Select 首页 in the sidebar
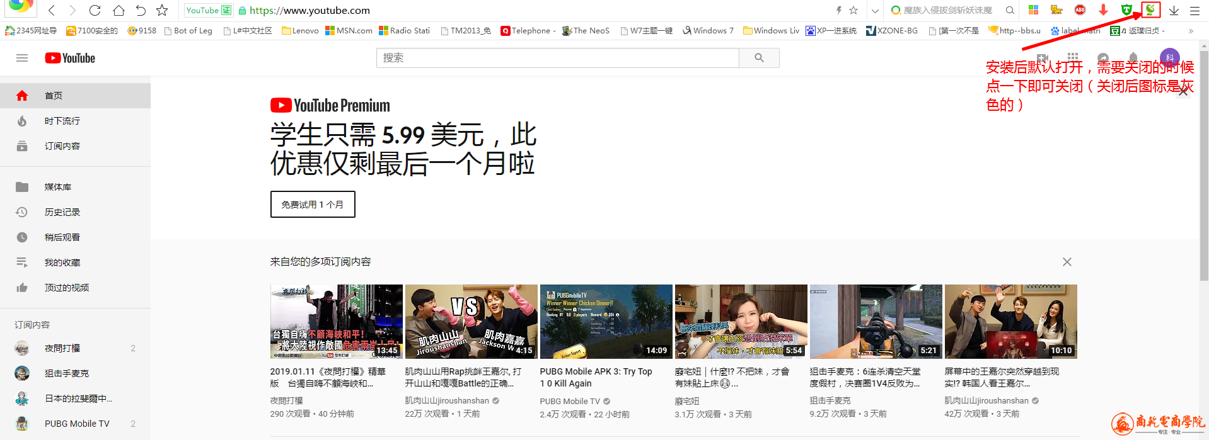1209x440 pixels. tap(75, 96)
